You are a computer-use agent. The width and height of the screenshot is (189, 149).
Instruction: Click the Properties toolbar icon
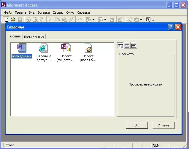tap(121, 19)
